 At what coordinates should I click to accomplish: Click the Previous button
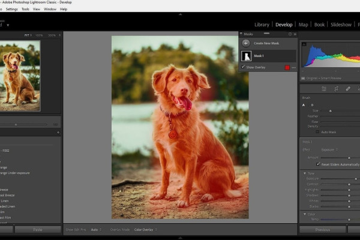pos(323,230)
